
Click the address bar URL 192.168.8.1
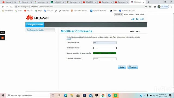click(42, 7)
